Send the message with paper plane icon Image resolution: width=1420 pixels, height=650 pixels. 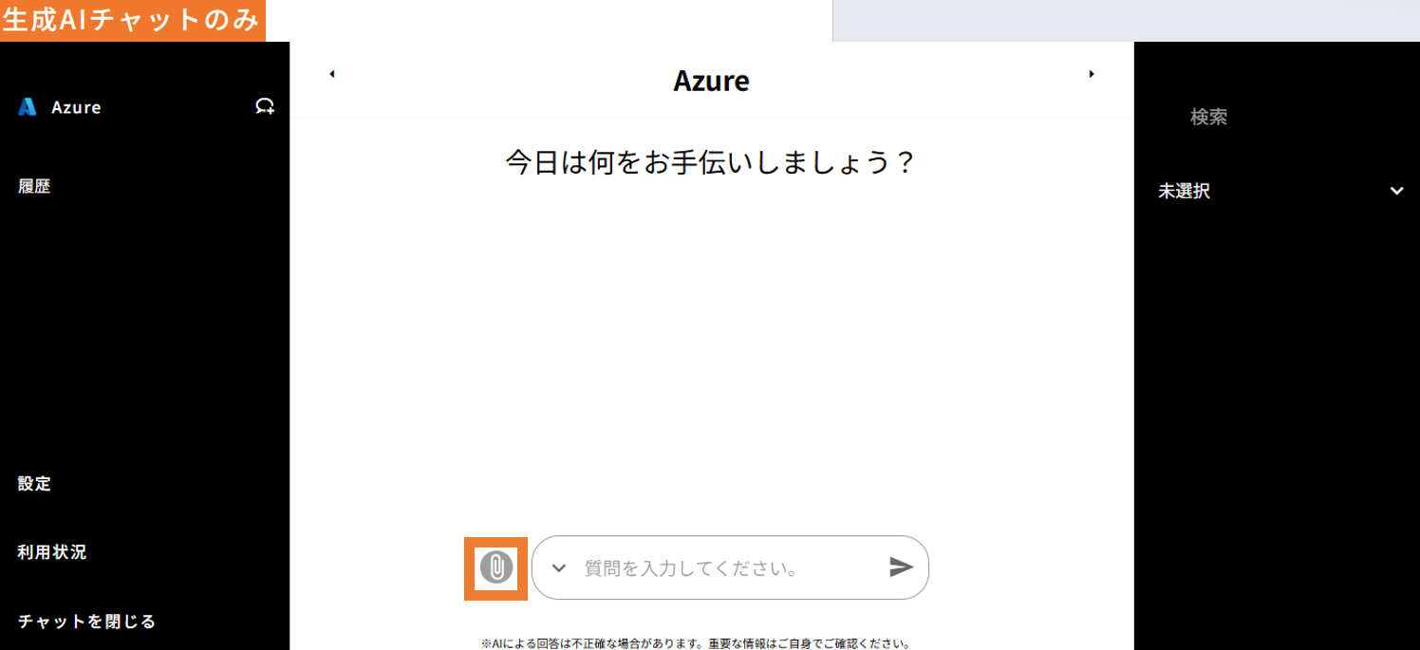pyautogui.click(x=901, y=567)
